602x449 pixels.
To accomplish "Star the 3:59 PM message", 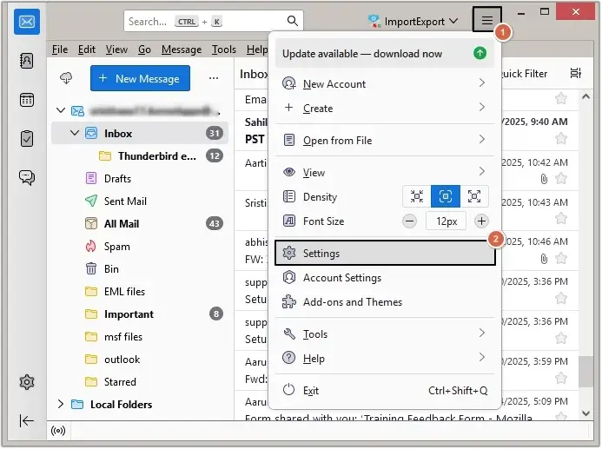I will click(x=561, y=379).
